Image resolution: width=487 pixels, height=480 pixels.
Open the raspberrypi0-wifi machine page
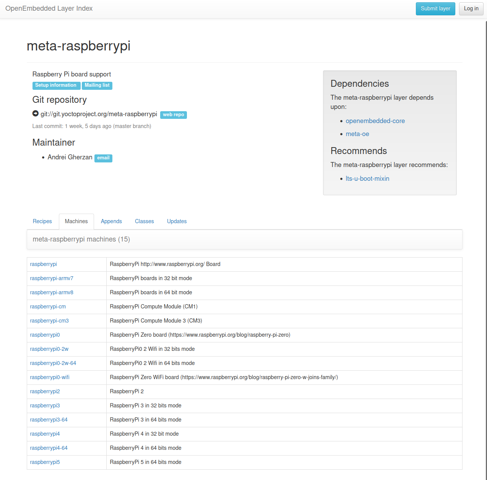click(x=49, y=377)
